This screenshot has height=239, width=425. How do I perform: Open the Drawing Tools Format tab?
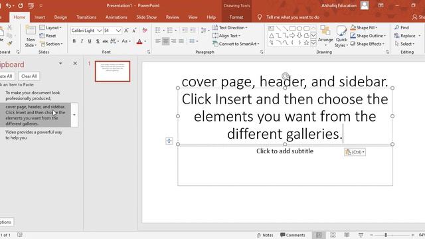pos(236,17)
